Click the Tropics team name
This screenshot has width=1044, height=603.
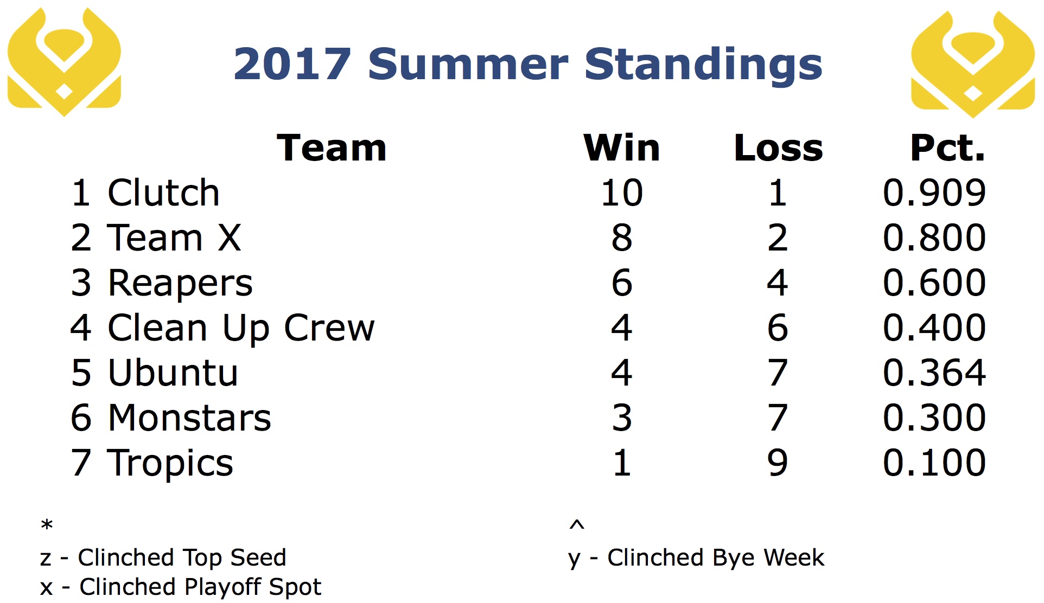pos(170,464)
